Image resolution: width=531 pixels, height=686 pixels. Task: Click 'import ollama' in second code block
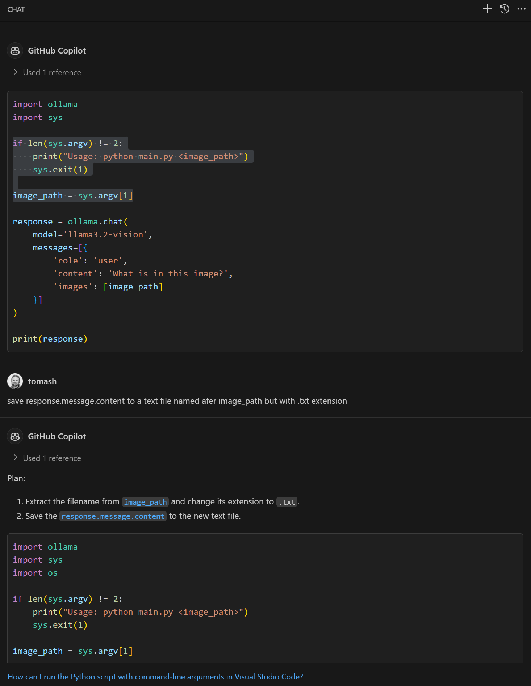click(45, 547)
